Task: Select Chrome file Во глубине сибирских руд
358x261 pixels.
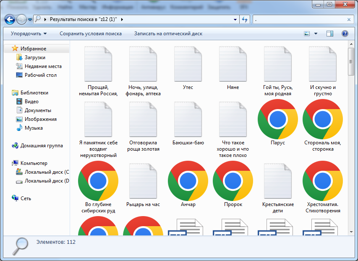Action: (98, 187)
